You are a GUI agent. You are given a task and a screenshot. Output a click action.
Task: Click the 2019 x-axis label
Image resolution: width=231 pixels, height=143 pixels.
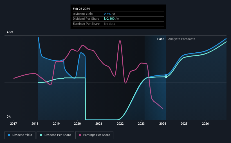(56, 124)
